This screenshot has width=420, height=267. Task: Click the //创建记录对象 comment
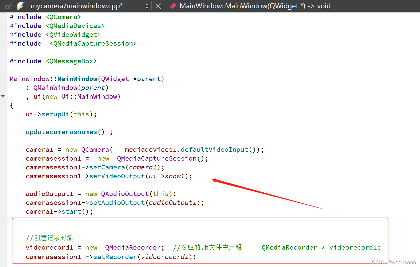coord(50,238)
